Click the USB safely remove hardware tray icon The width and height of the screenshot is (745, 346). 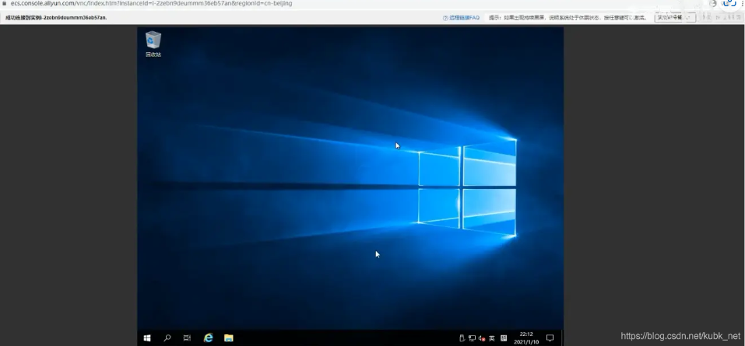click(462, 338)
